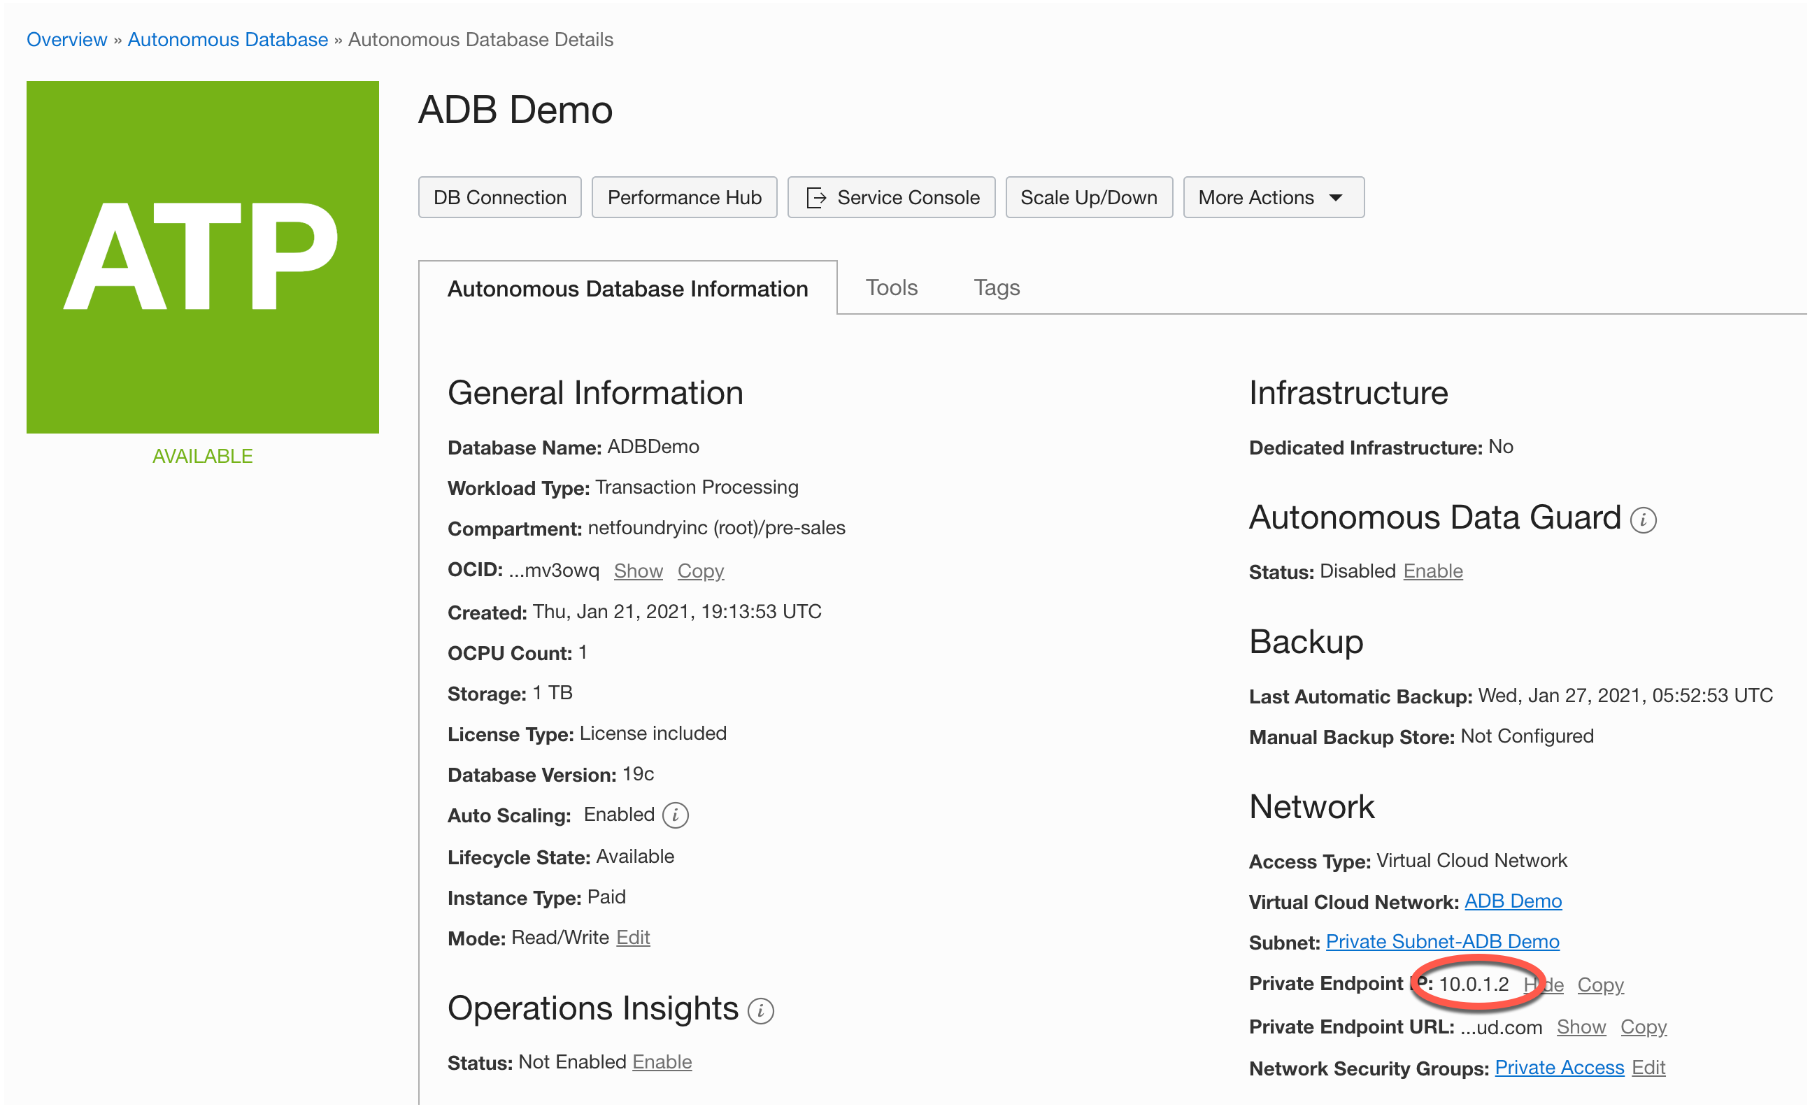Click the created date Thu, Jan 21, 2021
This screenshot has width=1810, height=1109.
tap(677, 613)
